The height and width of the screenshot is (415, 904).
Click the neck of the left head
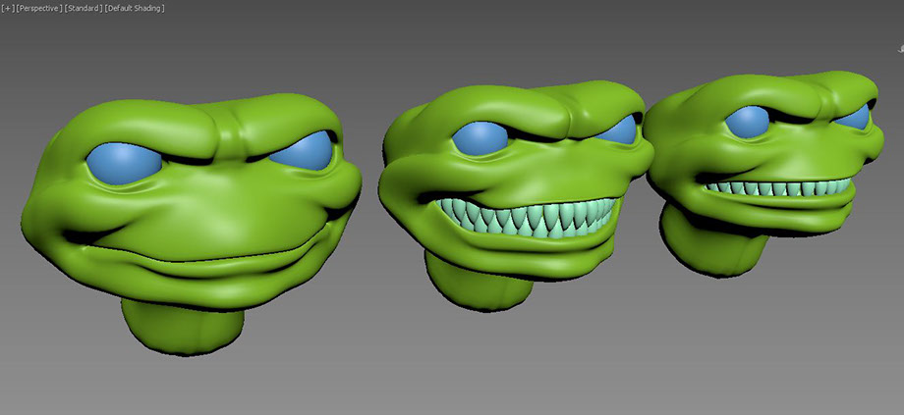click(182, 324)
